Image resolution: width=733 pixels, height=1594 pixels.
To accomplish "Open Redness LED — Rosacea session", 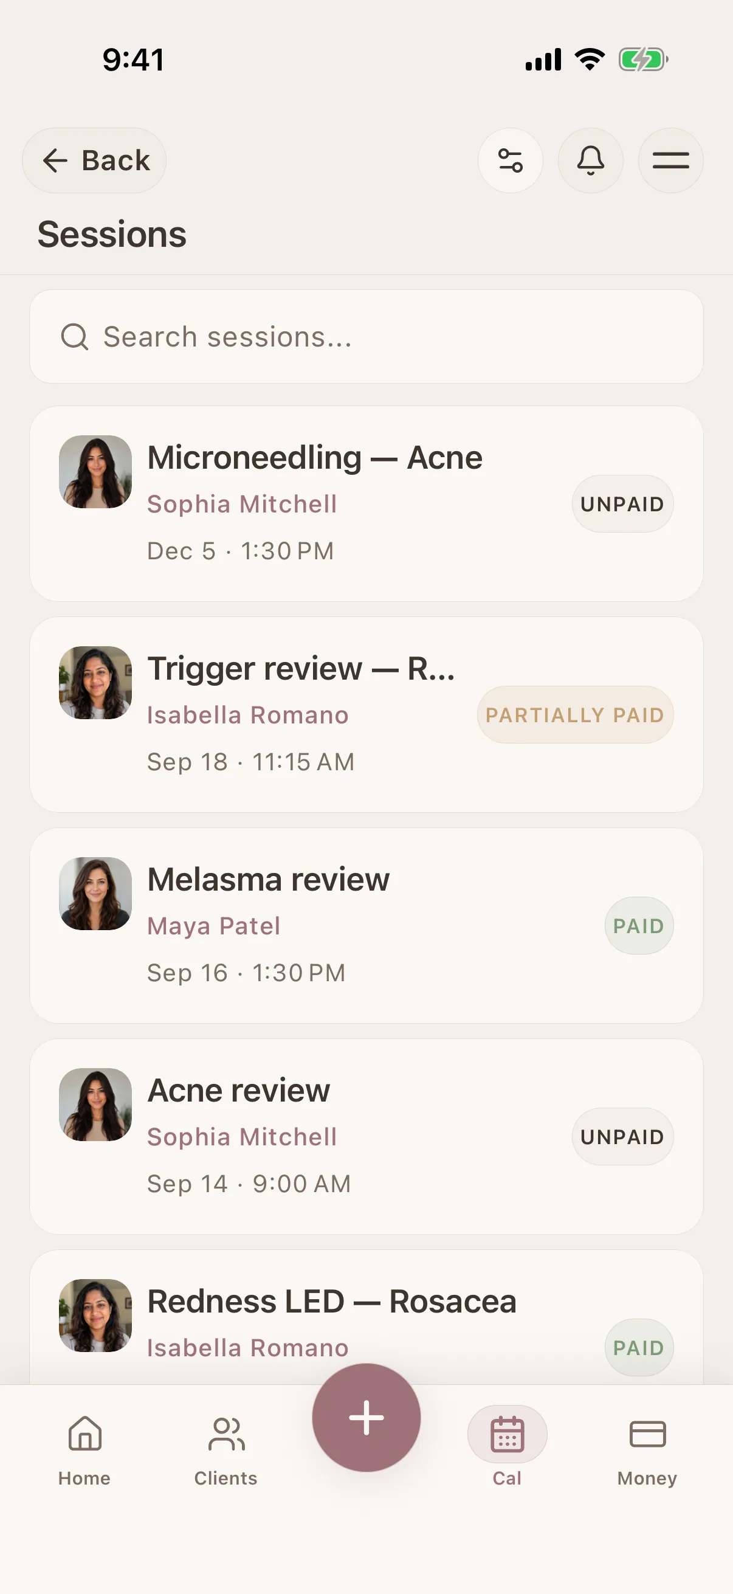I will coord(366,1317).
